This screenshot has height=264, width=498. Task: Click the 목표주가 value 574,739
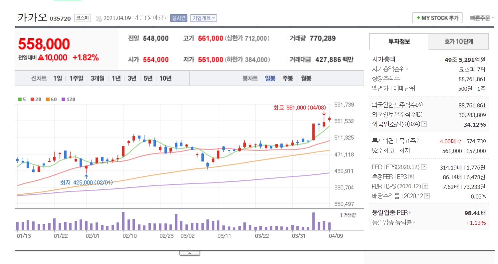(x=476, y=141)
